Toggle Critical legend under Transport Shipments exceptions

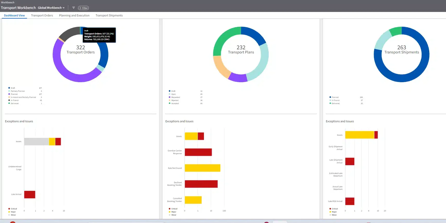[334, 209]
